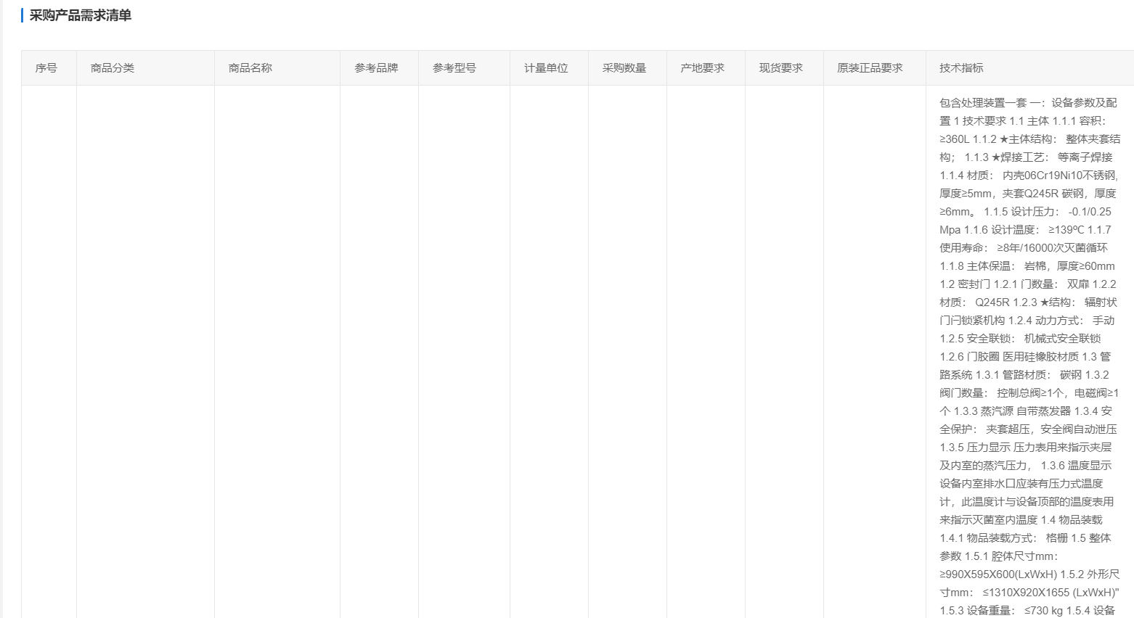
Task: Click the ≥8年/16000次灭菌循环 lifespan text
Action: tap(1052, 248)
